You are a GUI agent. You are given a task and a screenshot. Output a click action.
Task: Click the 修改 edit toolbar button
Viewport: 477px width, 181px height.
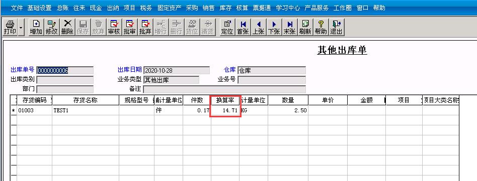tap(52, 27)
